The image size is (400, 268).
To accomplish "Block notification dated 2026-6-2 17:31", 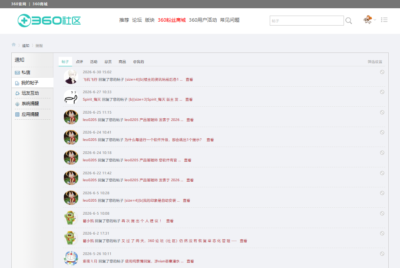I will click(x=382, y=233).
